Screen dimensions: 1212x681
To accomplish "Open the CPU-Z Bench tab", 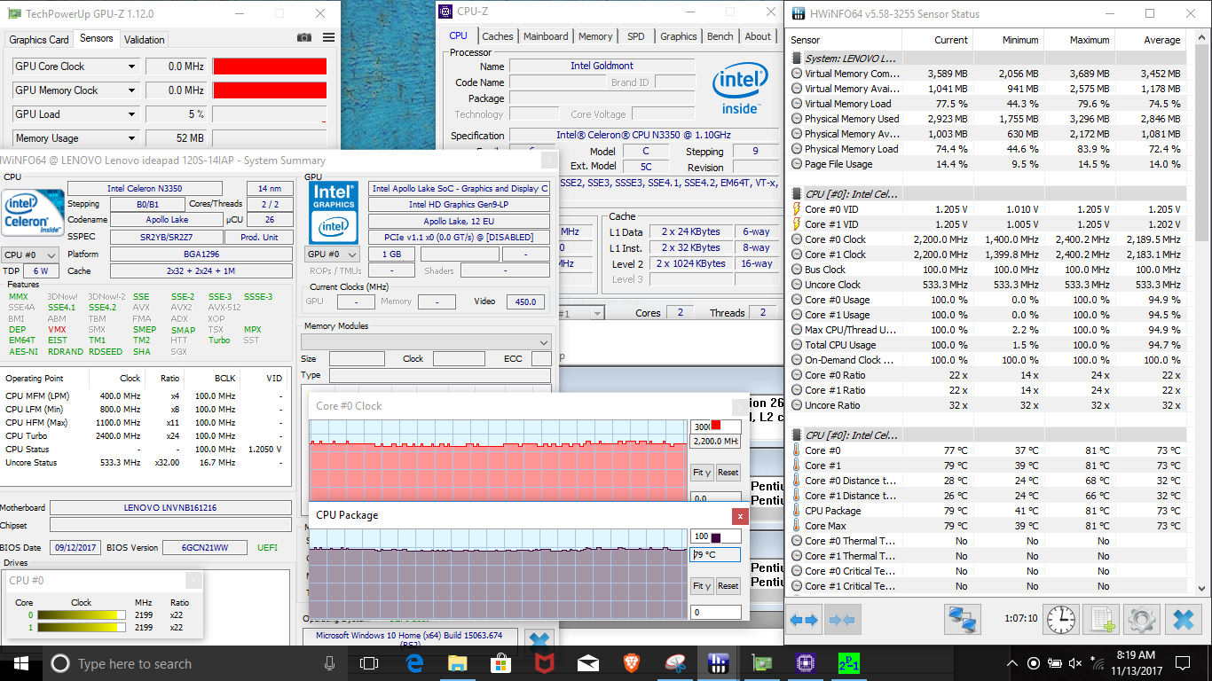I will coord(720,36).
